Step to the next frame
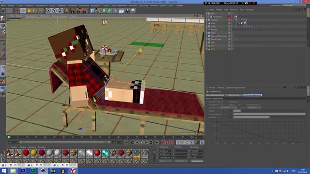Screen dimensions: 310x174 click(x=146, y=142)
